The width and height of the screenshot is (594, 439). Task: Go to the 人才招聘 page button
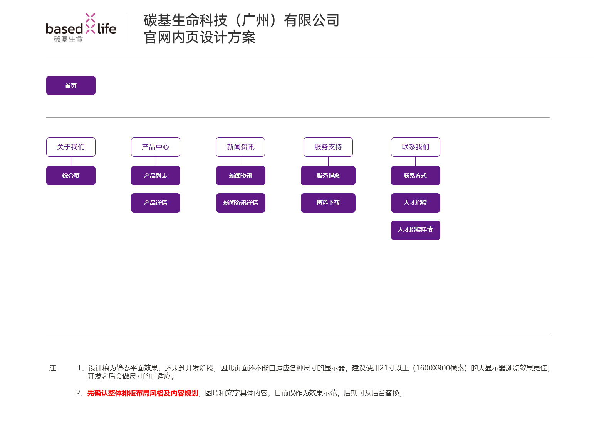tap(416, 203)
